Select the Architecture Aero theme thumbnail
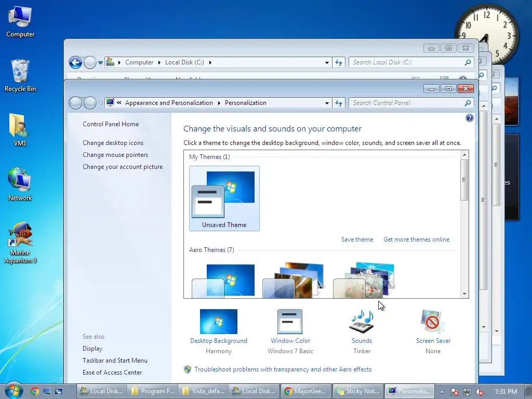Screen dimensions: 532x399 (x=294, y=280)
